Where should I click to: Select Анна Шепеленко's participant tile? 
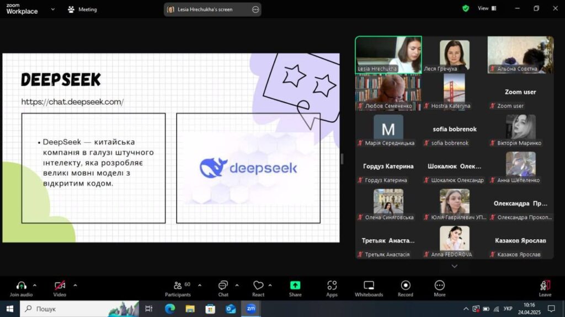point(520,166)
